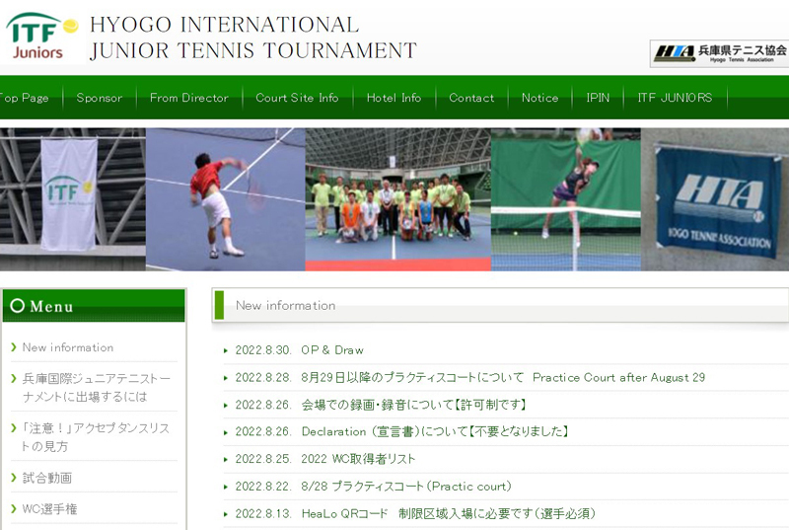This screenshot has width=789, height=530.
Task: Go to the IPIN page
Action: [598, 98]
